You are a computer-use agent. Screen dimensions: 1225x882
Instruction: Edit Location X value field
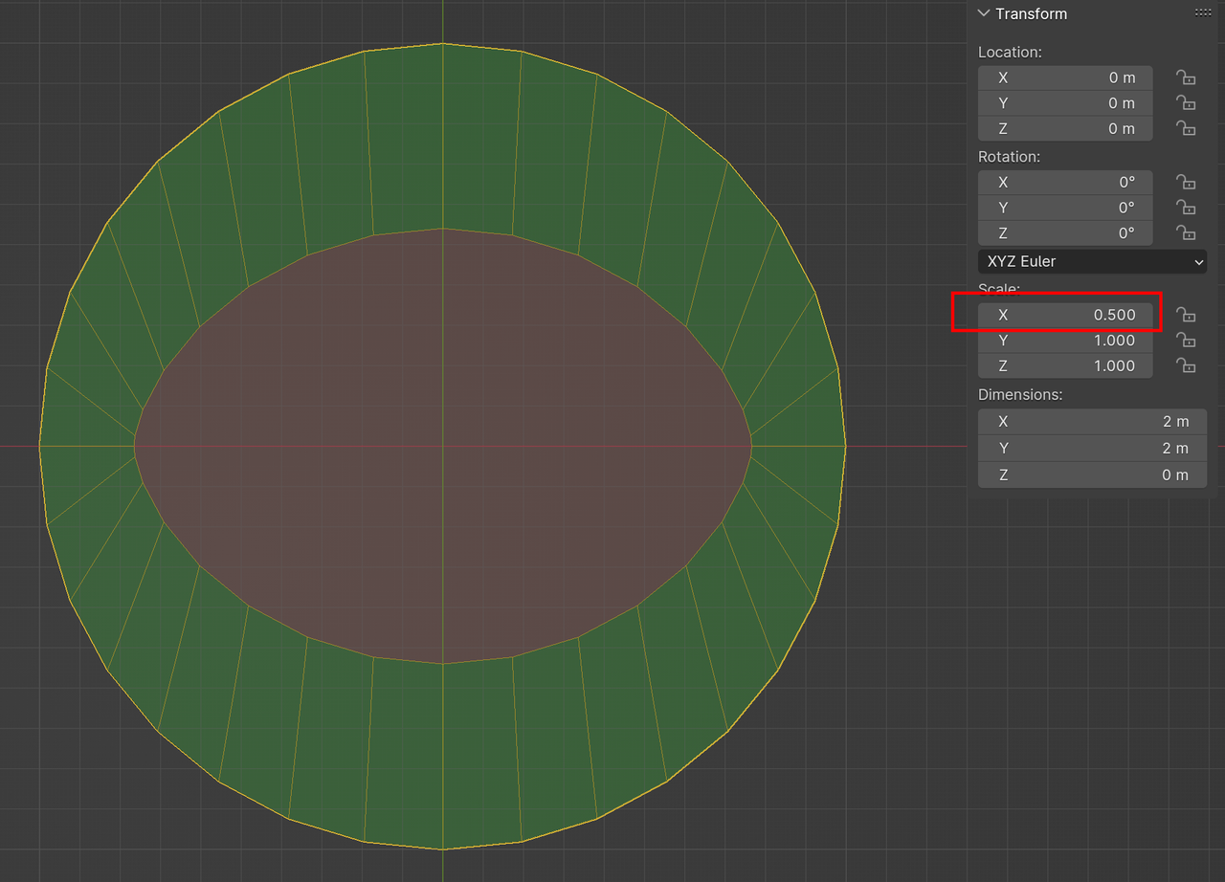[1065, 77]
